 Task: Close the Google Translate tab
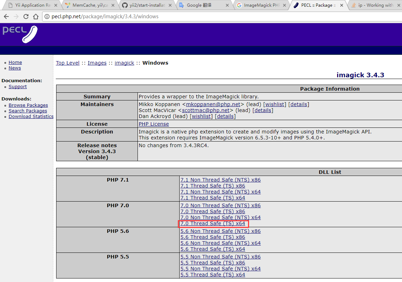pyautogui.click(x=227, y=5)
